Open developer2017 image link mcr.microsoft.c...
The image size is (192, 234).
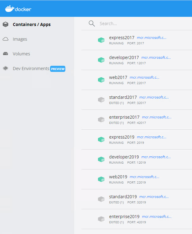[x=156, y=58]
